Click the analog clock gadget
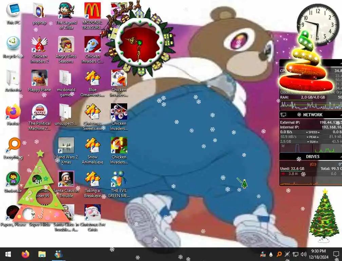 pyautogui.click(x=318, y=24)
